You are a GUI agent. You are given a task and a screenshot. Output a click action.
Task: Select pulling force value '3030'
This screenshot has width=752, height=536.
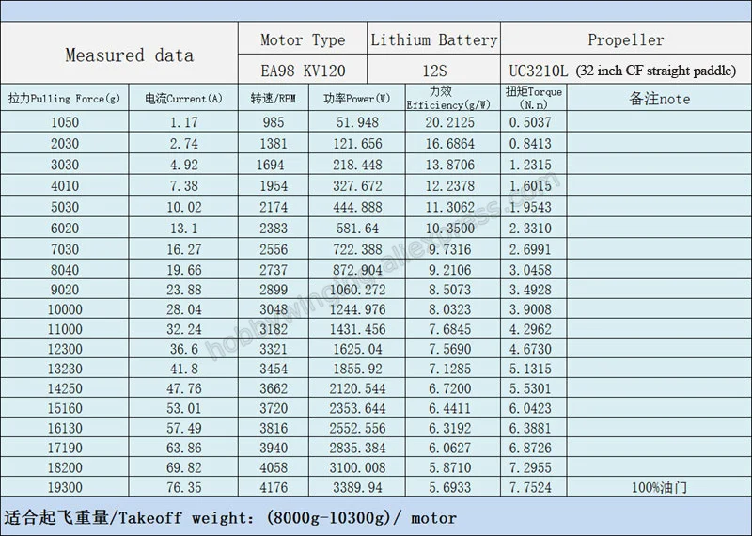pyautogui.click(x=65, y=165)
